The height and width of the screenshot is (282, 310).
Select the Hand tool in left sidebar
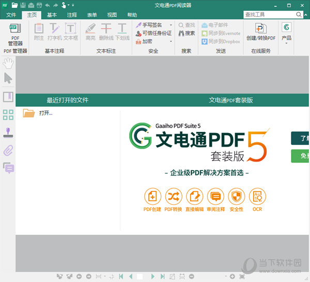[8, 63]
